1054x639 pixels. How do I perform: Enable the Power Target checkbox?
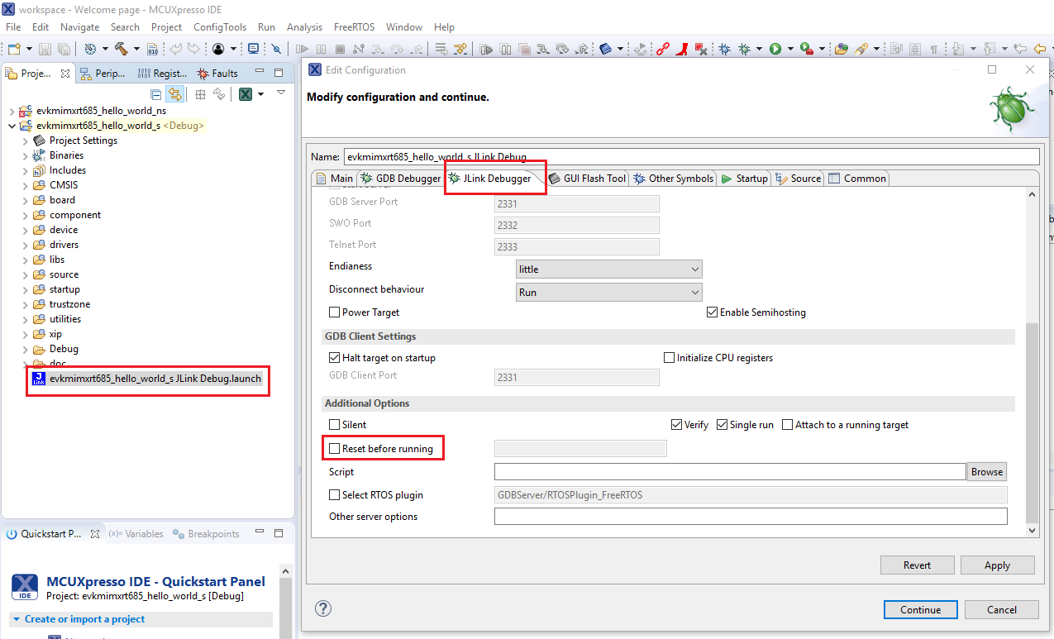click(x=335, y=312)
